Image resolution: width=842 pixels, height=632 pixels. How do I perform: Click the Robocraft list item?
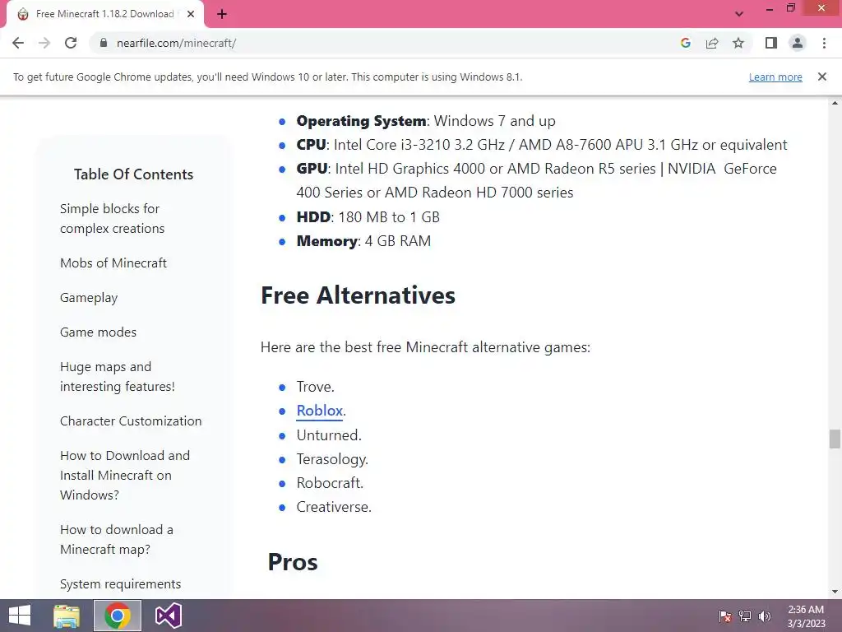(x=330, y=483)
